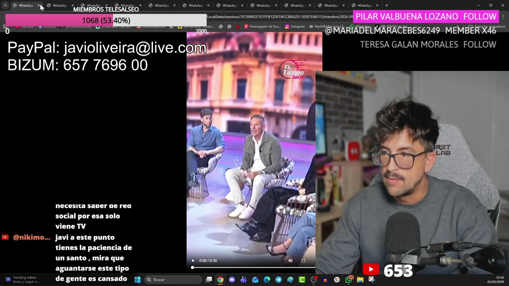509x286 pixels.
Task: Click the Buscar taskbar search box
Action: 173,280
